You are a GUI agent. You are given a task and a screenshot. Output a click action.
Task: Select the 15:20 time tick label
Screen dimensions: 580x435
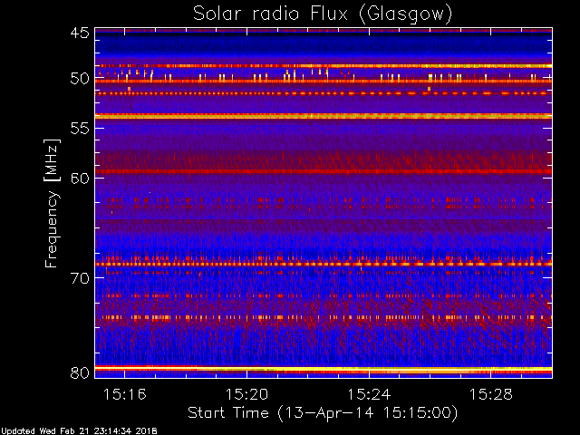[247, 394]
